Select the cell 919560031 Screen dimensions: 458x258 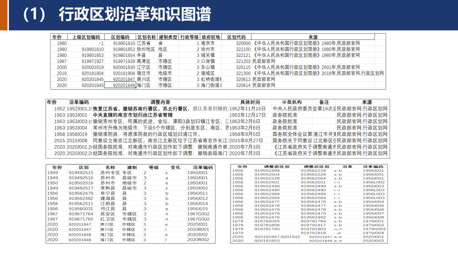[81, 209]
